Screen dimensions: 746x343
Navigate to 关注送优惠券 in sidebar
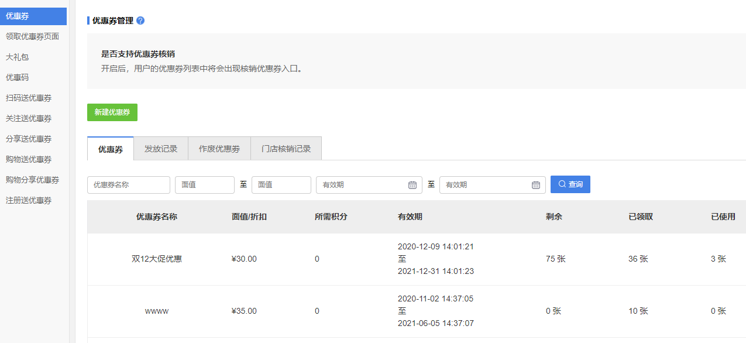click(x=29, y=118)
